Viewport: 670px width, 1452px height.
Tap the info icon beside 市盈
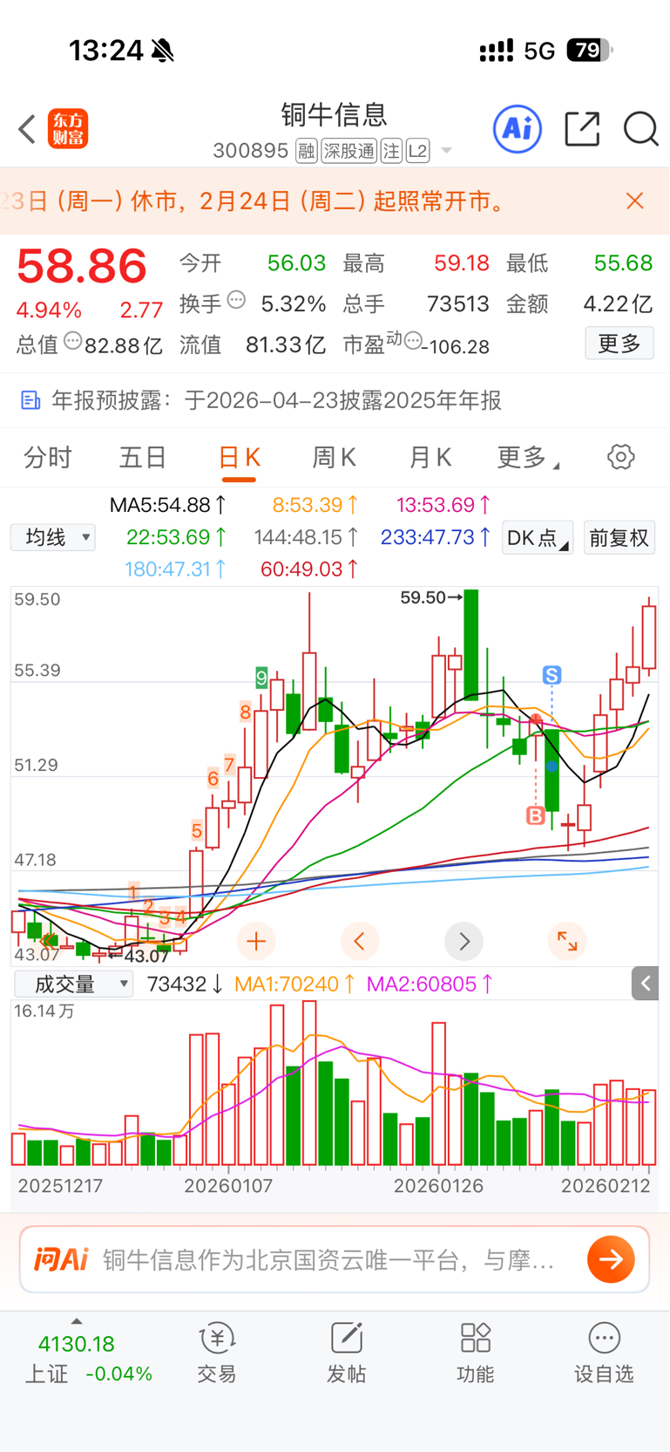tap(413, 342)
